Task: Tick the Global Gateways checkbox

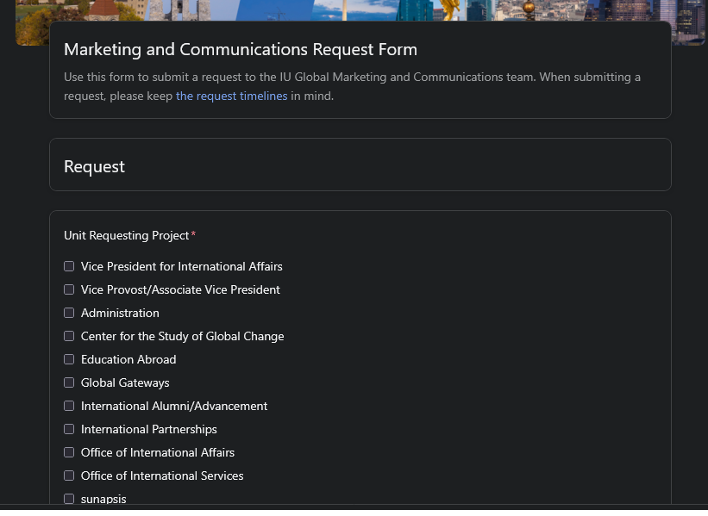Action: point(69,382)
